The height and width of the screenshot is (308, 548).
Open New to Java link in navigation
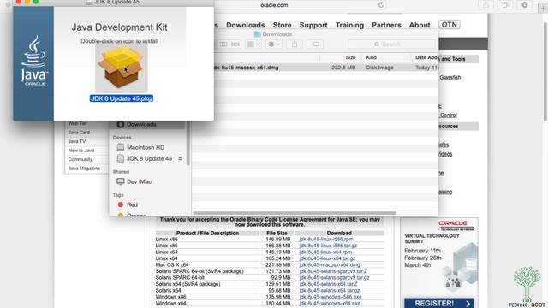pos(81,151)
